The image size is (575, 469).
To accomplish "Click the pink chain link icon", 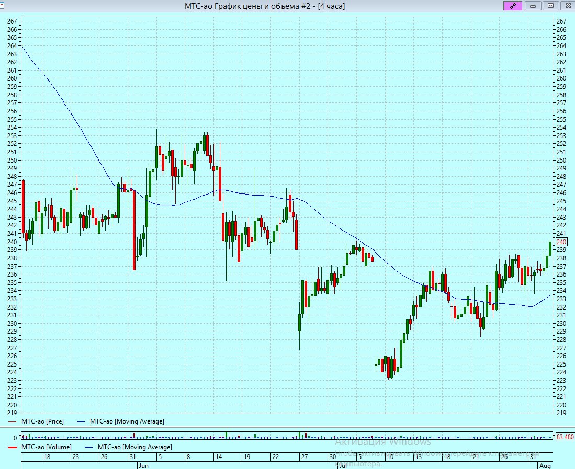I will point(513,6).
